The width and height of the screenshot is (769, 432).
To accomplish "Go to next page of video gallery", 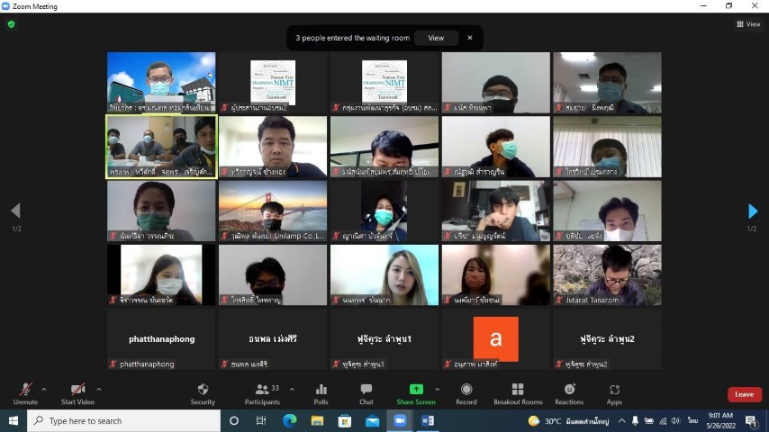I will [753, 211].
